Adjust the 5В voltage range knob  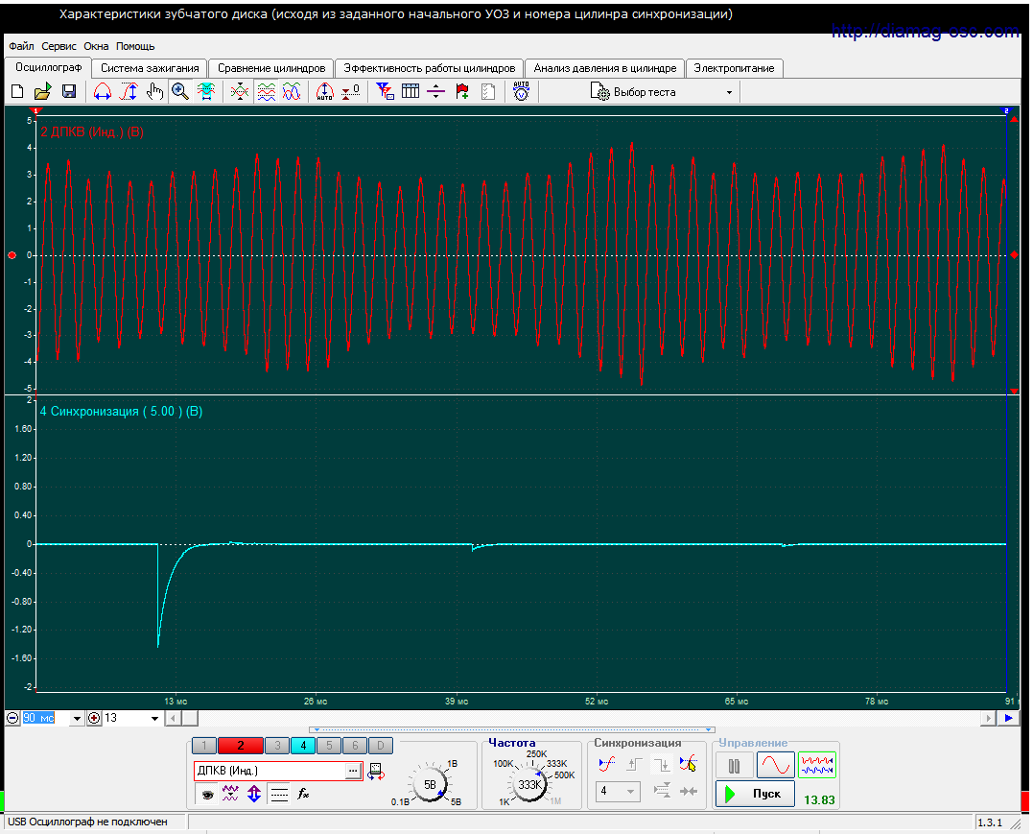pyautogui.click(x=429, y=784)
